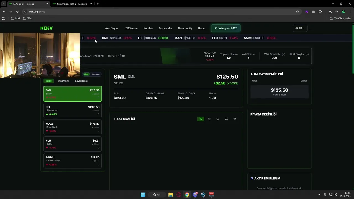
Task: Show hidden system tray icons
Action: click(x=319, y=195)
